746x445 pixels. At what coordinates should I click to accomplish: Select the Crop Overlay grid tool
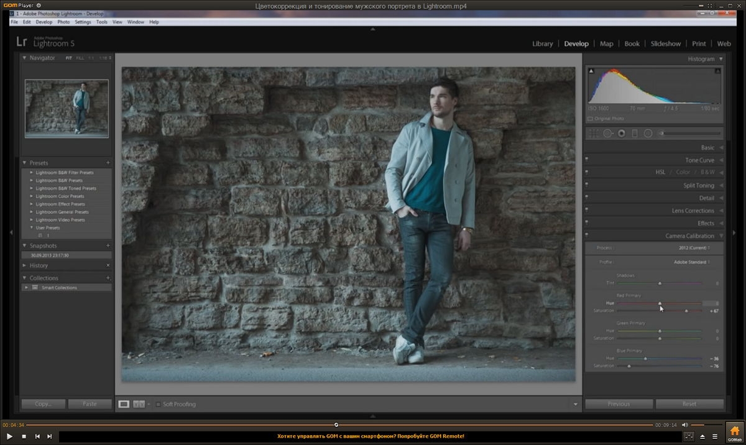coord(594,133)
